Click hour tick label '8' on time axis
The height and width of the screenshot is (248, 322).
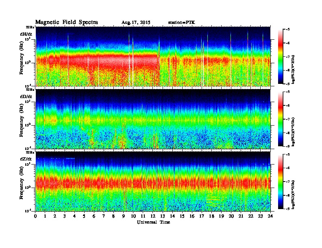[x=113, y=216]
